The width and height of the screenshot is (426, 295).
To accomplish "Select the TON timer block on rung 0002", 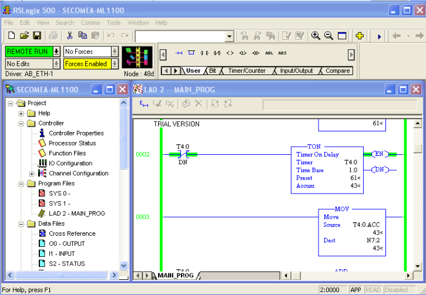I will pos(327,170).
